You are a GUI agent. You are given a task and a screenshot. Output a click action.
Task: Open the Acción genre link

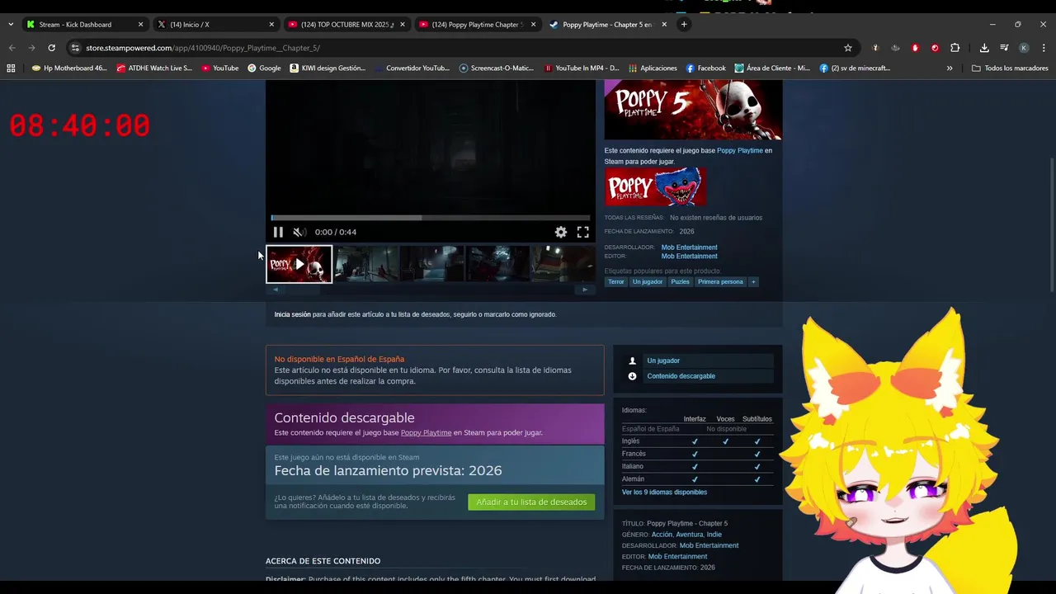click(662, 535)
